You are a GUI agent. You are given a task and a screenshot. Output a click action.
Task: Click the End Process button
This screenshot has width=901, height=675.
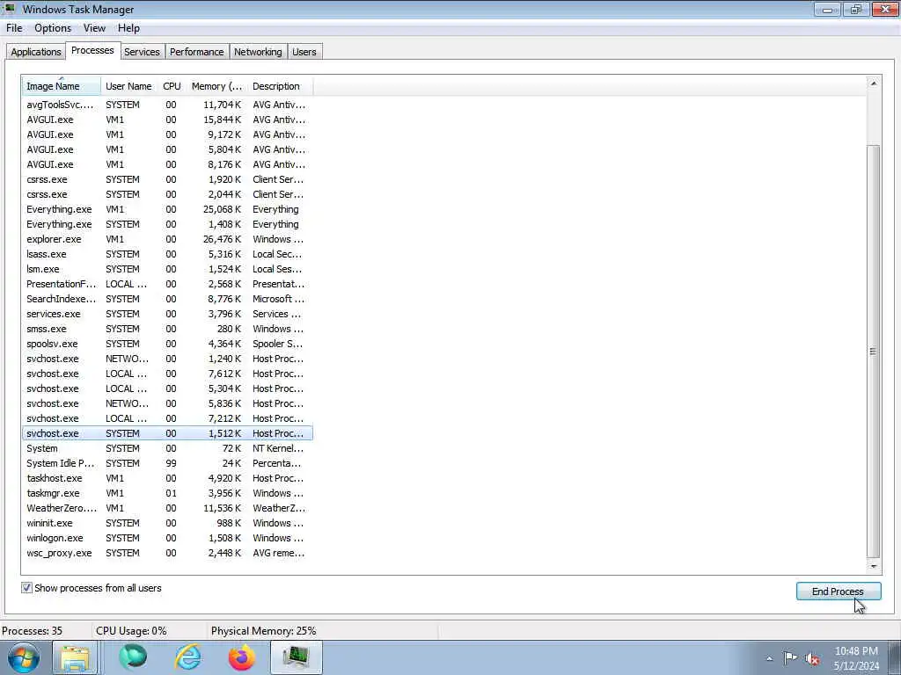tap(839, 592)
